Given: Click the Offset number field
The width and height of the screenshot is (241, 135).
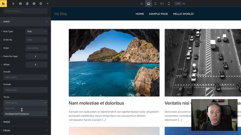Looking at the screenshot, I should coord(37,64).
